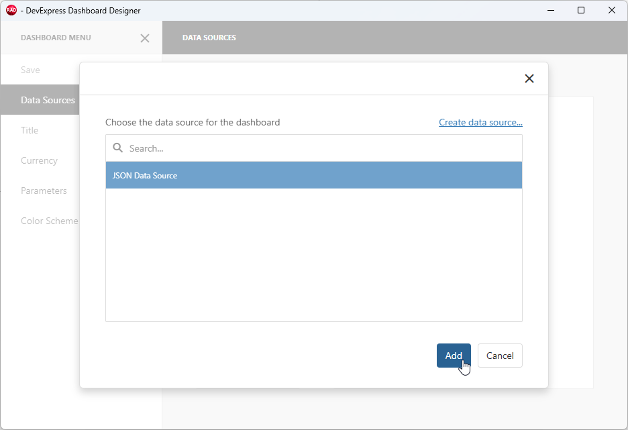Screen dimensions: 628x430
Task: Open the Create data source link
Action: (x=480, y=121)
